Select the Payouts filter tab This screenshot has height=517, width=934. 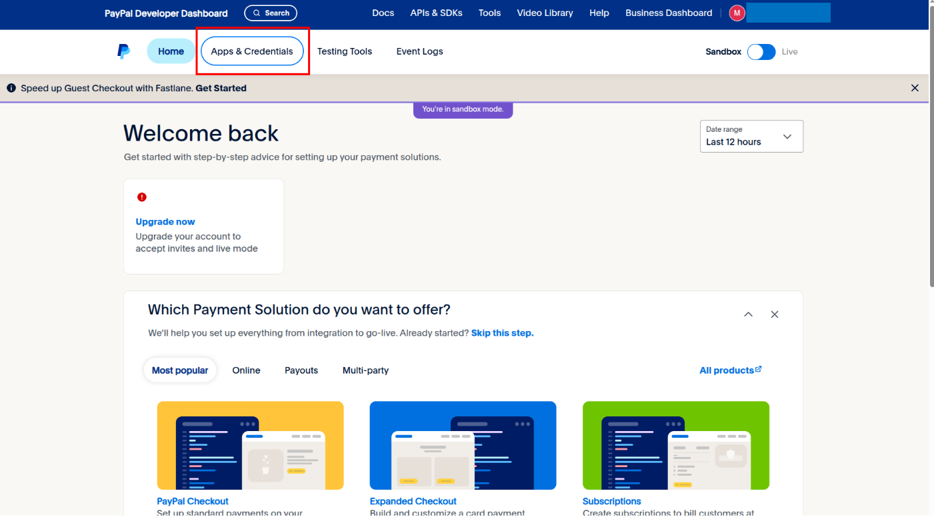pos(301,370)
